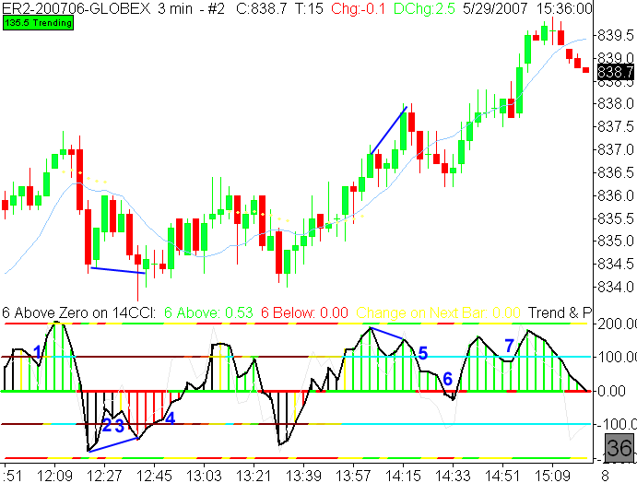The width and height of the screenshot is (637, 483).
Task: Click the 13:21 time axis label
Action: pyautogui.click(x=254, y=475)
